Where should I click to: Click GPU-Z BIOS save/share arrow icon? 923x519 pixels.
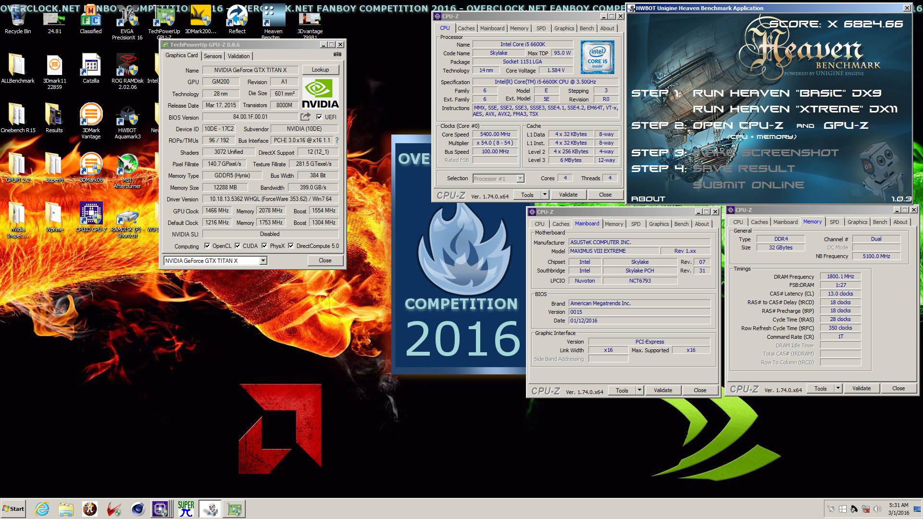click(305, 117)
